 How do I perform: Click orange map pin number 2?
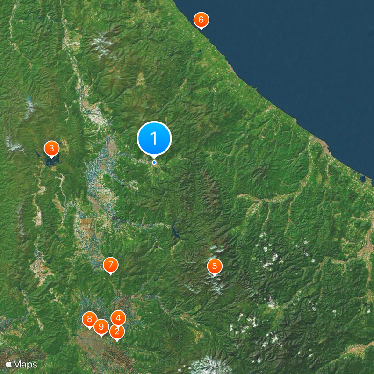tap(117, 331)
